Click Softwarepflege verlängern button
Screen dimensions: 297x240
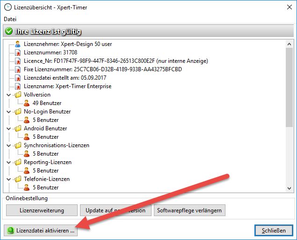[190, 210]
